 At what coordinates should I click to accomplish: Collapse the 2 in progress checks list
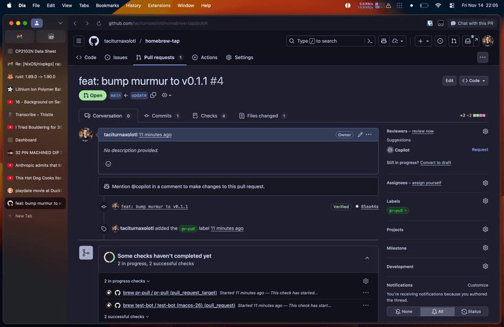tap(127, 281)
